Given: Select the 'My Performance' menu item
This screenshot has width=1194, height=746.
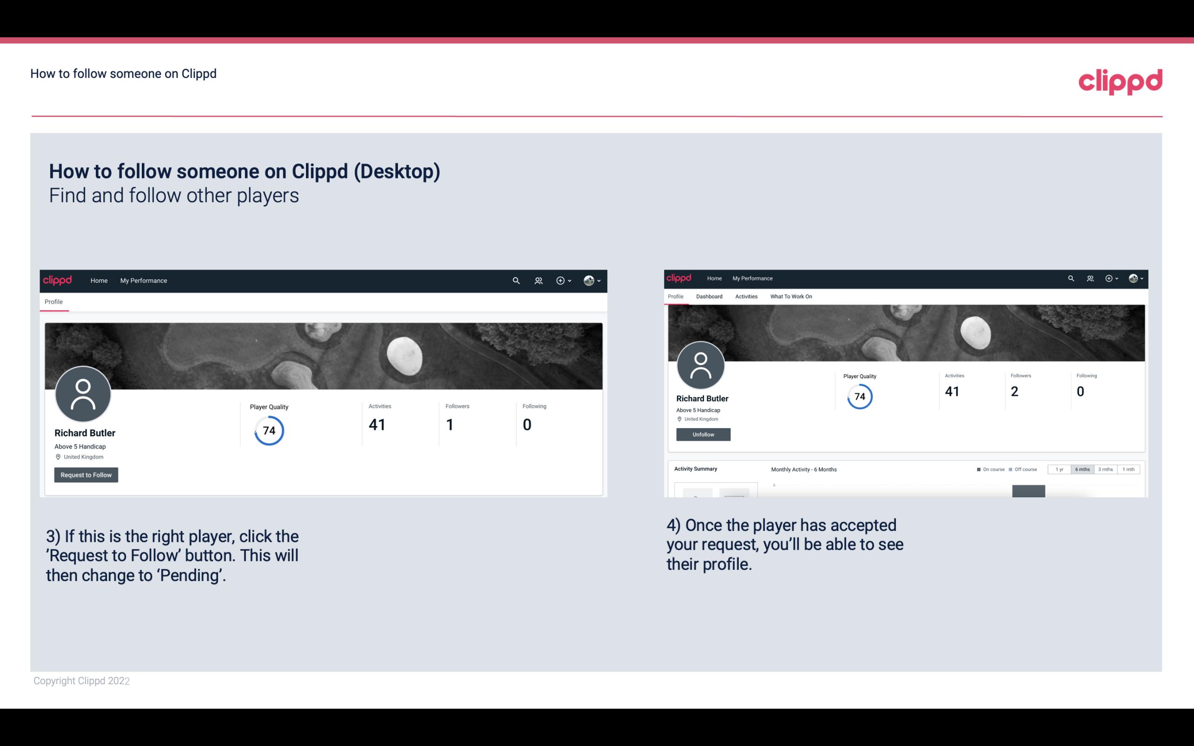Looking at the screenshot, I should click(144, 280).
